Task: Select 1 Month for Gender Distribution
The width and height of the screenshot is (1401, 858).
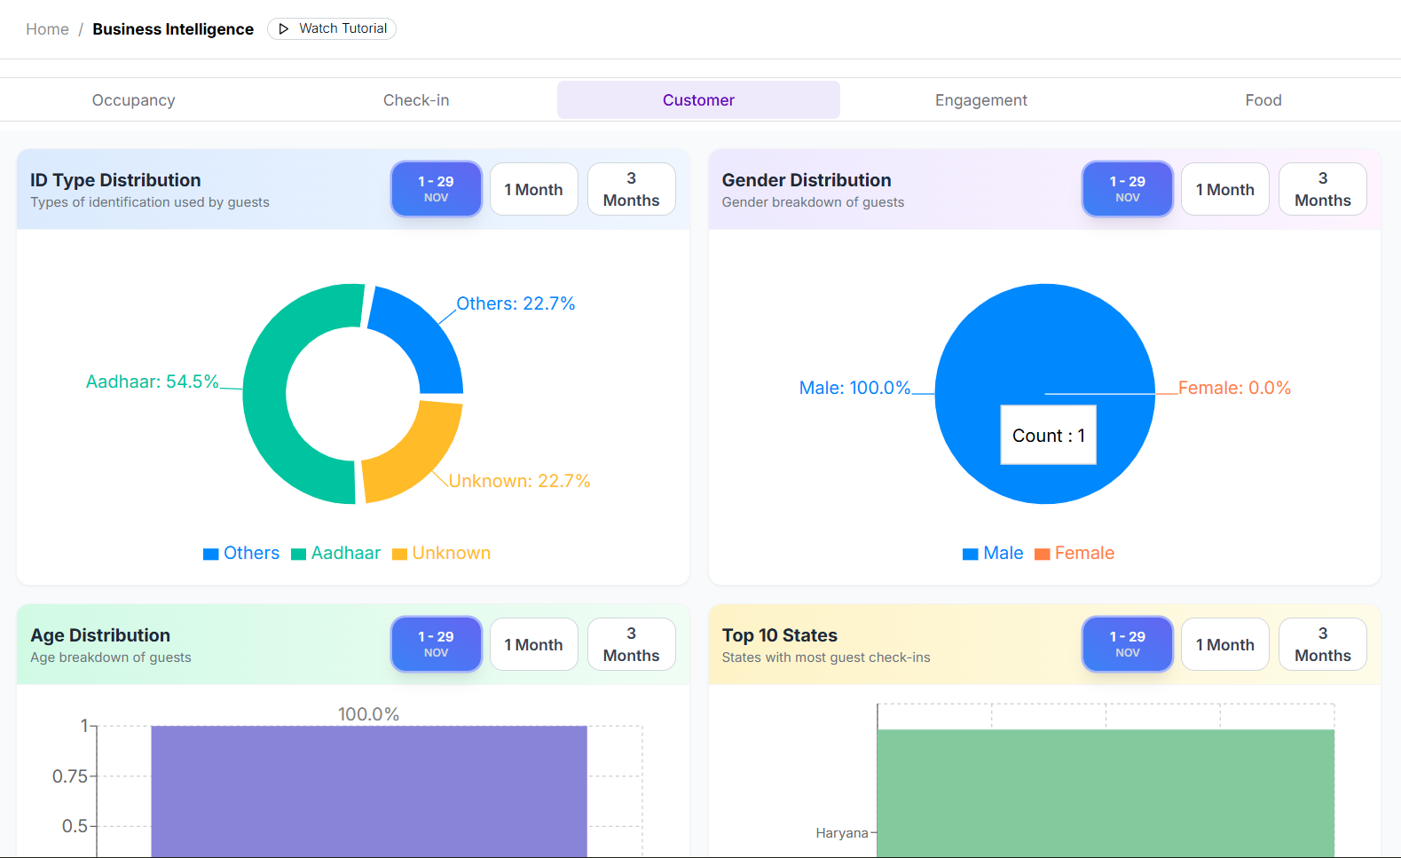Action: coord(1224,189)
